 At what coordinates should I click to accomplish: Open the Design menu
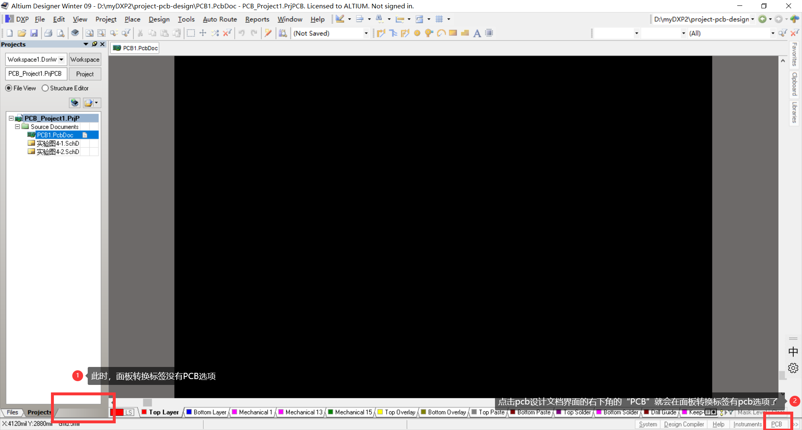tap(159, 19)
